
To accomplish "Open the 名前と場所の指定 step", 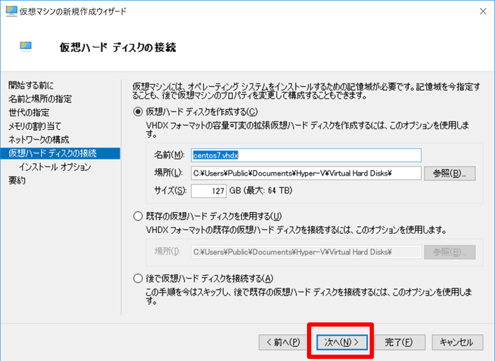I will pyautogui.click(x=40, y=99).
